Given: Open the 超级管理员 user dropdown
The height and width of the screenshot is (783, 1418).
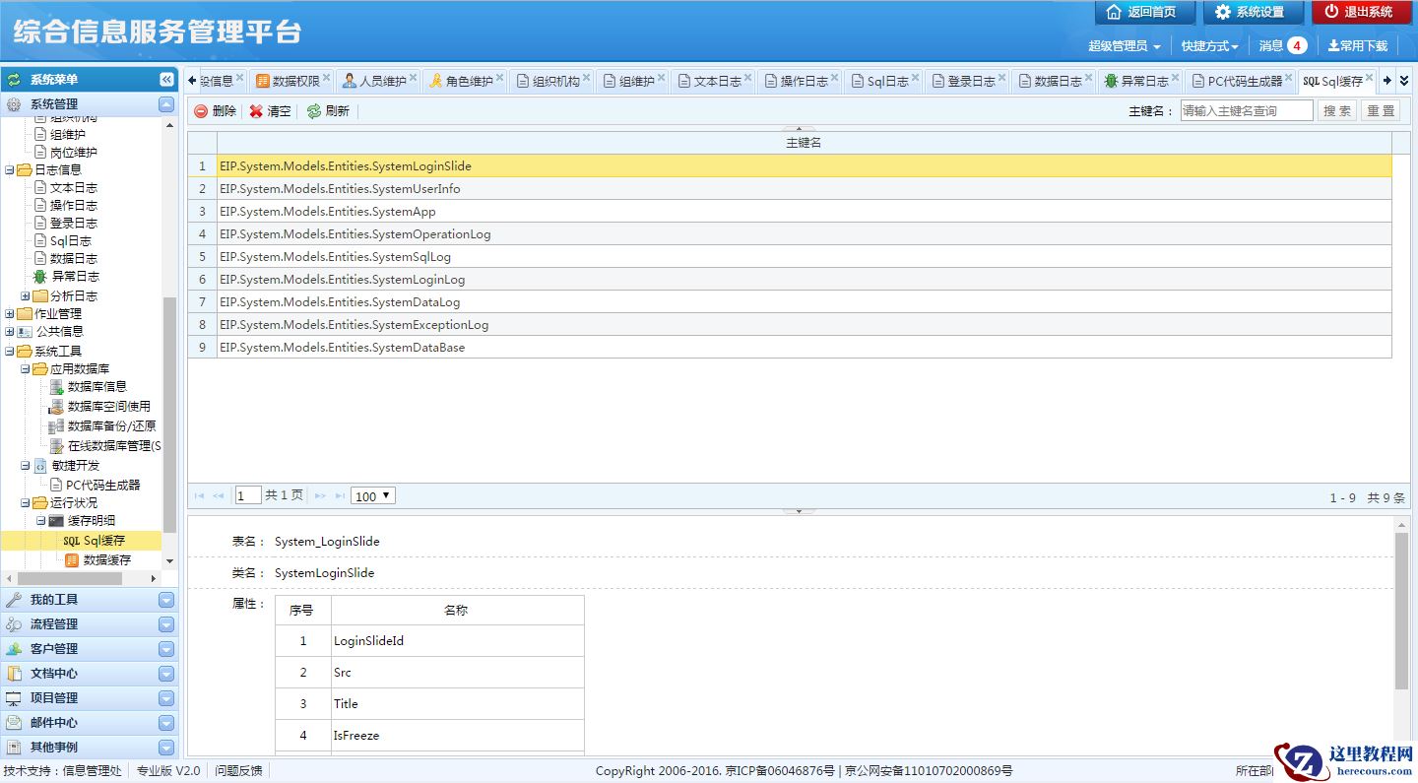Looking at the screenshot, I should (x=1124, y=46).
